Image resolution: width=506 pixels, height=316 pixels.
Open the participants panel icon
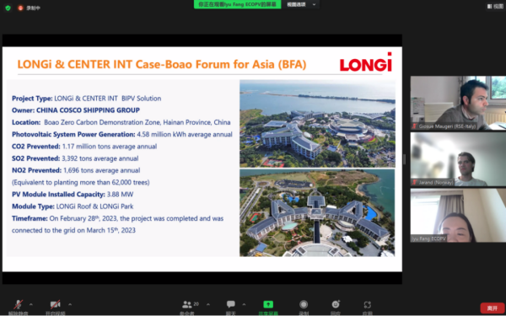tap(187, 304)
